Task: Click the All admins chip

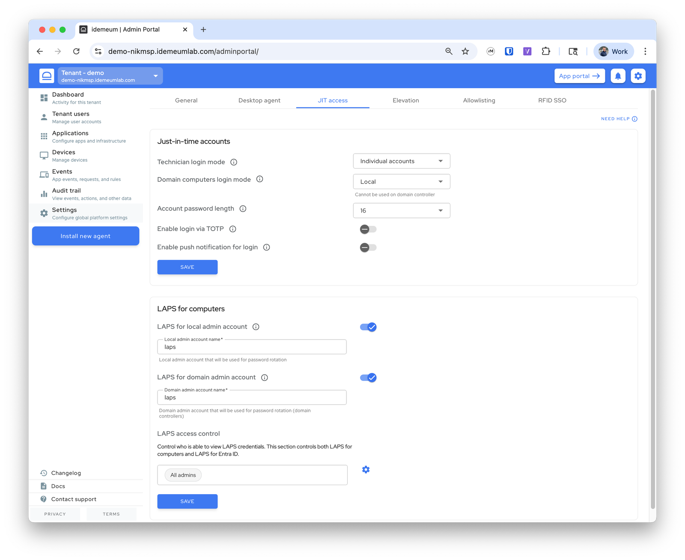Action: [183, 475]
